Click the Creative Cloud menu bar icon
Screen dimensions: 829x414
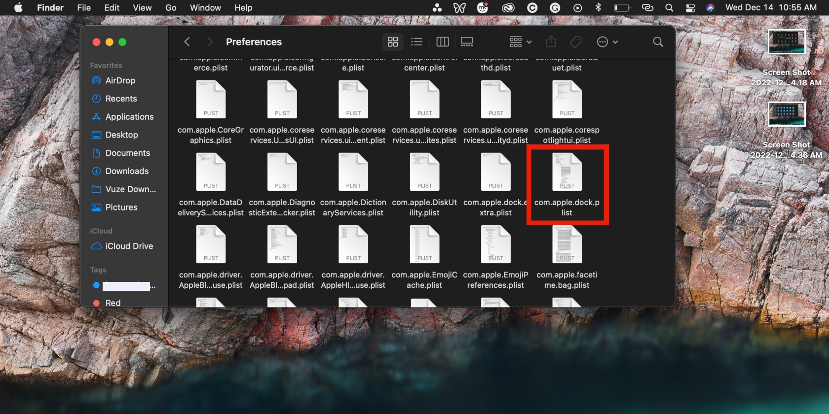tap(508, 7)
